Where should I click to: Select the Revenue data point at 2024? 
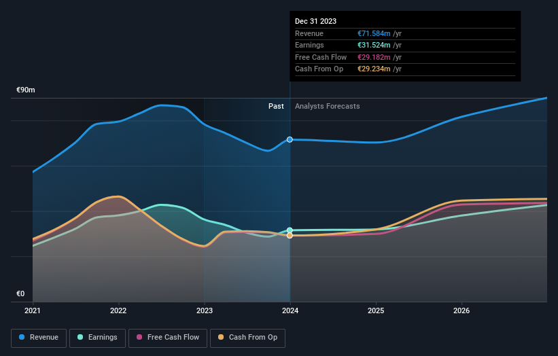[290, 139]
